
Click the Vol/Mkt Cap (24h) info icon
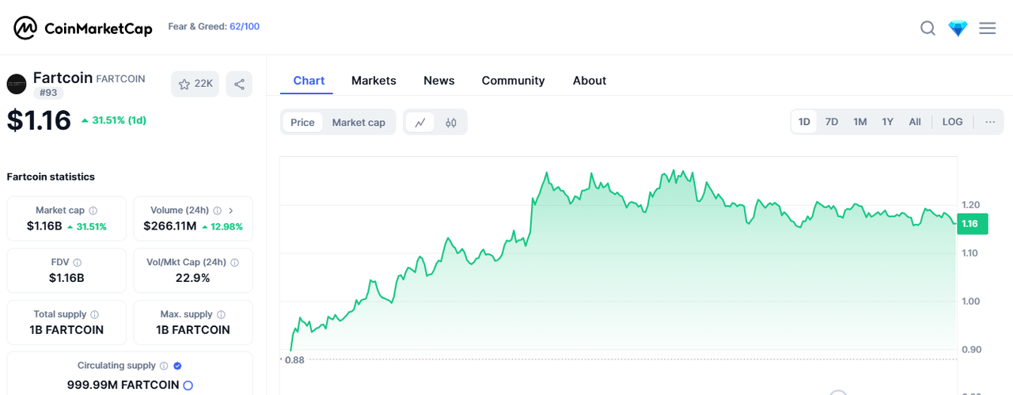(x=235, y=262)
